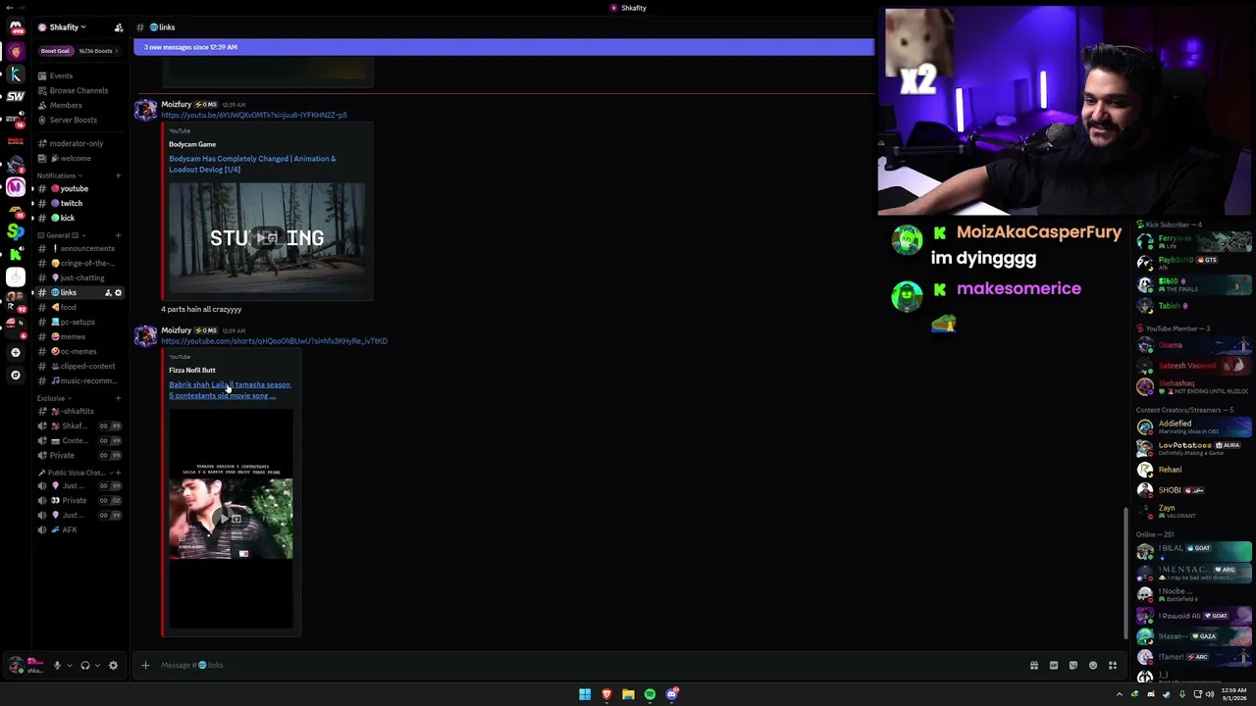This screenshot has height=706, width=1256.
Task: Toggle microphone mute
Action: (x=57, y=666)
